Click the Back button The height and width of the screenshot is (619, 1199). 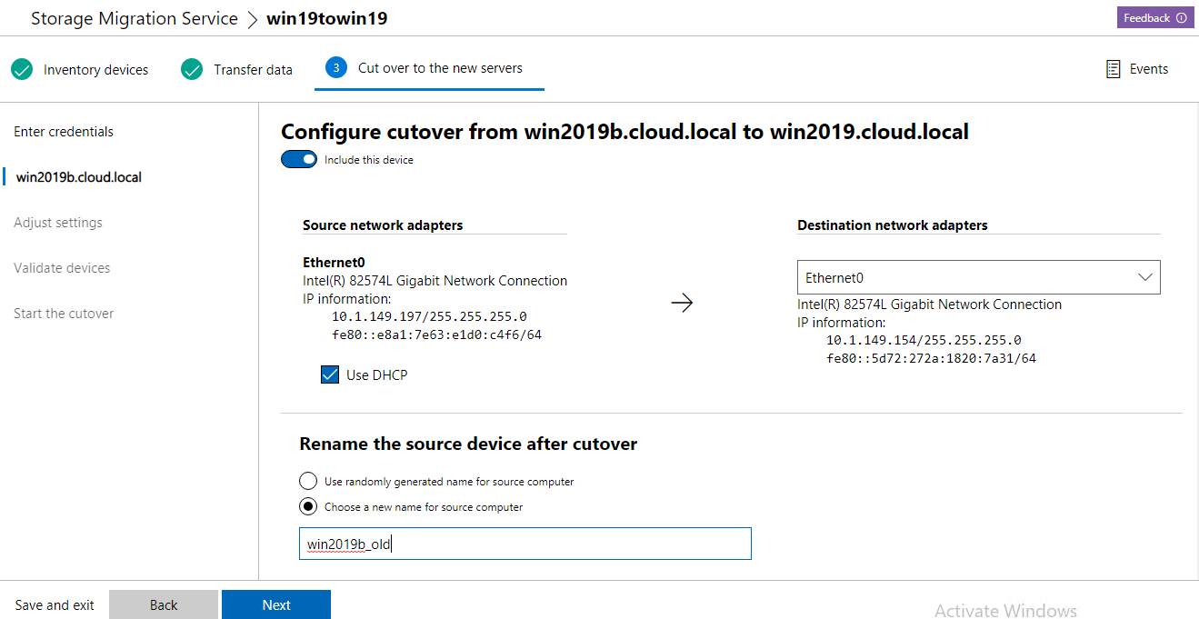[x=164, y=605]
